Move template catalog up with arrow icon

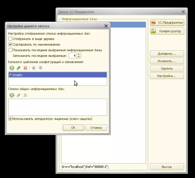[34, 68]
